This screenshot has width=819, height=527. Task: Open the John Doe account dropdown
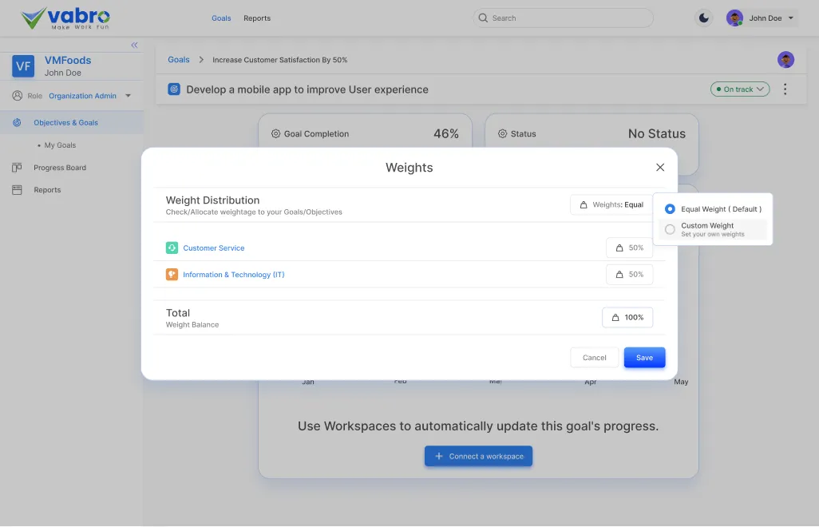tap(762, 18)
